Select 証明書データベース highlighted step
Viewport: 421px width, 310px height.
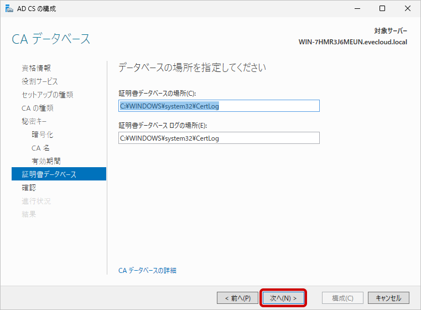tap(49, 174)
